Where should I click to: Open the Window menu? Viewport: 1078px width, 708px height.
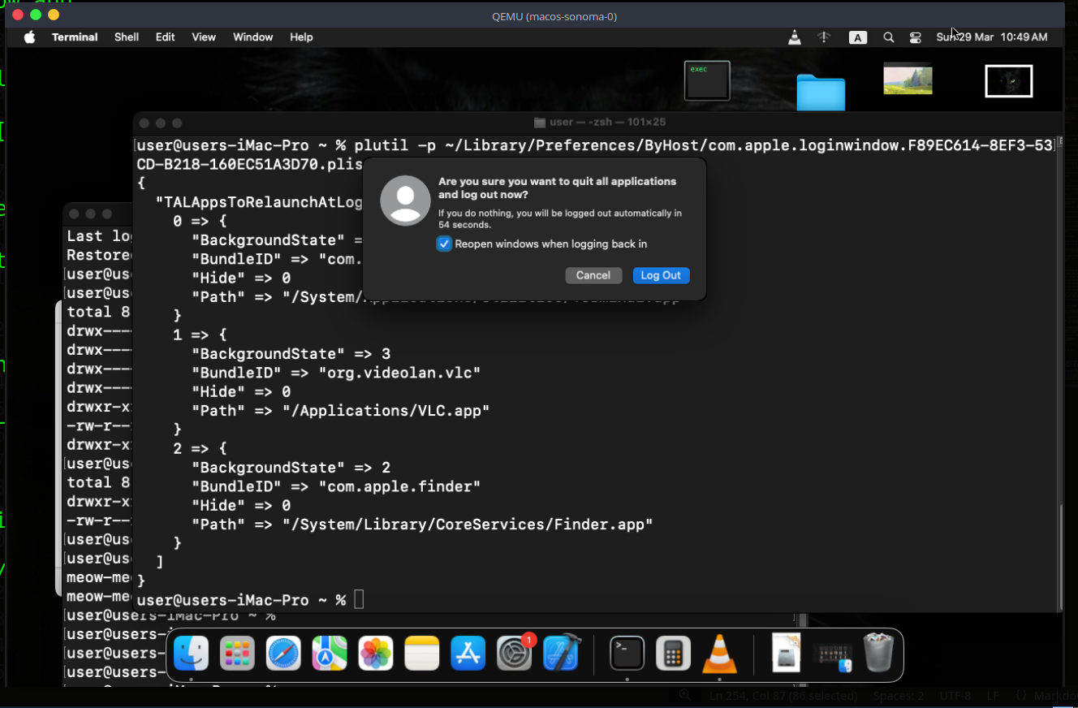[x=252, y=37]
